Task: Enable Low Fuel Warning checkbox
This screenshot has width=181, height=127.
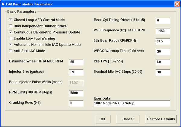Action: click(11, 38)
